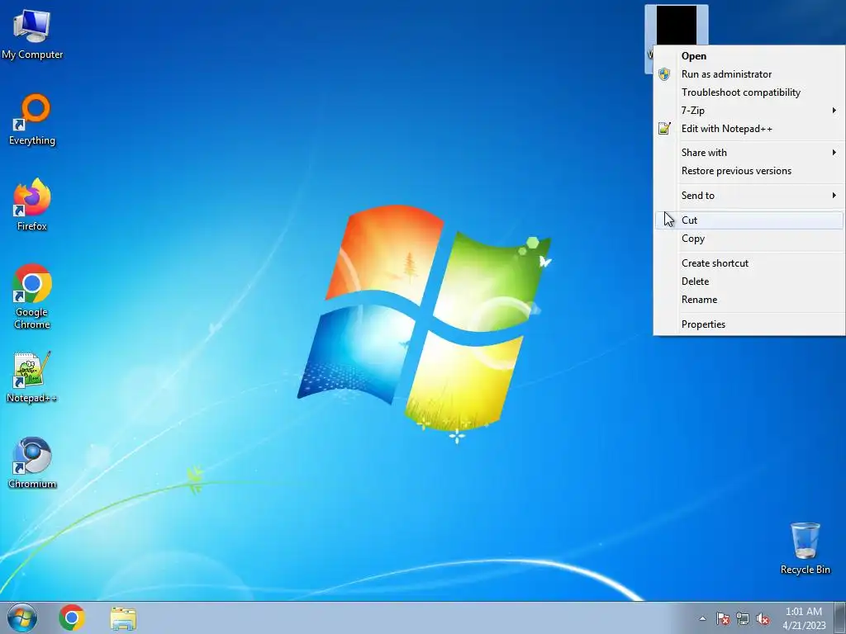
Task: Select the Notepad++ desktop shortcut
Action: coord(32,377)
